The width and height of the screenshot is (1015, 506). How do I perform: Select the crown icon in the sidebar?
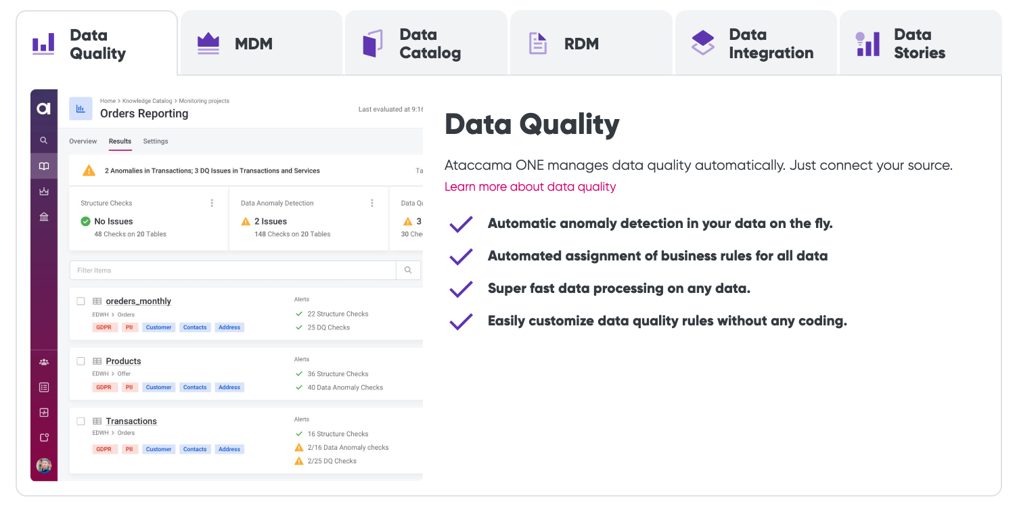coord(44,191)
